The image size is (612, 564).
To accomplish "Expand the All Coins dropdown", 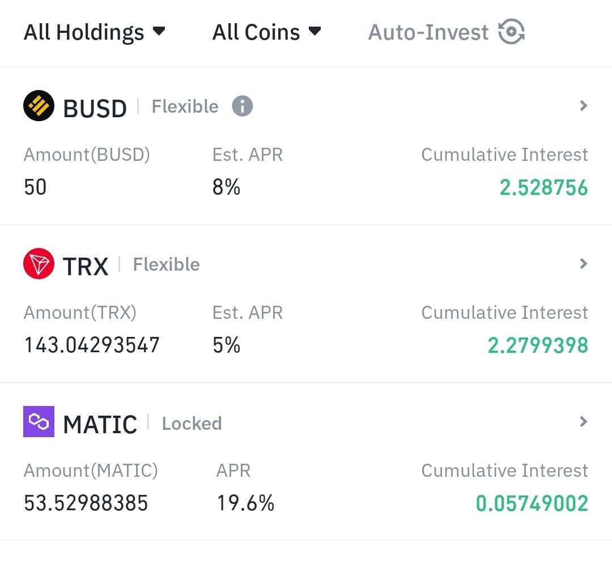I will [266, 32].
